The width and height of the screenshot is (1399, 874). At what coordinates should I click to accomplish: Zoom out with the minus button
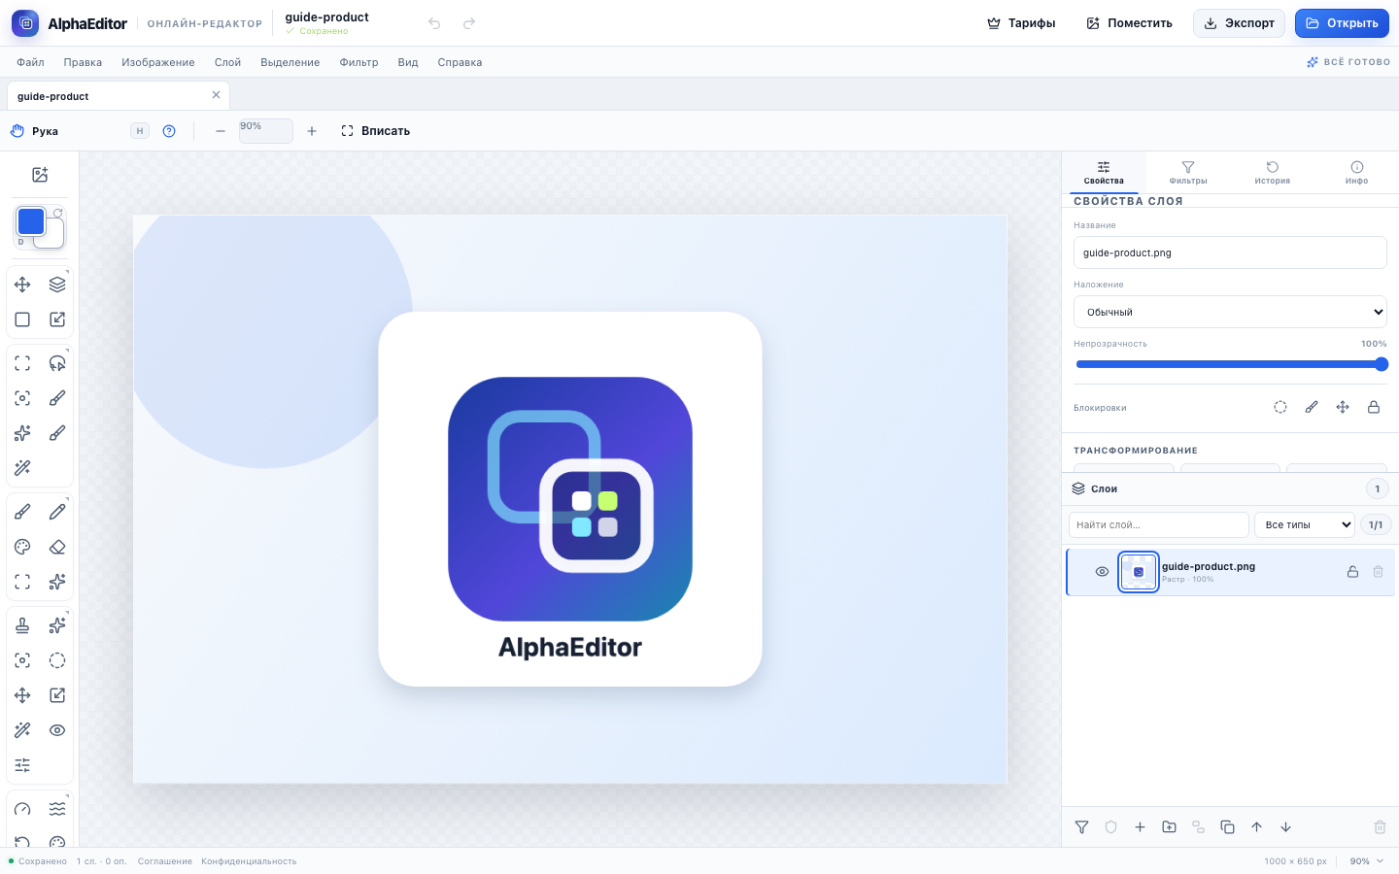tap(221, 131)
